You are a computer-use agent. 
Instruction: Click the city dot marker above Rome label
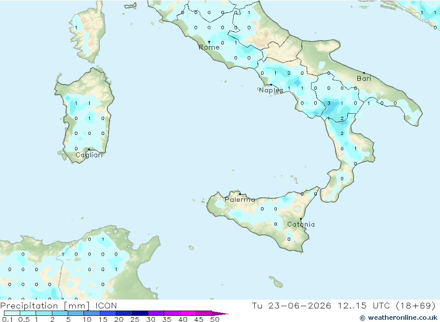(x=209, y=42)
